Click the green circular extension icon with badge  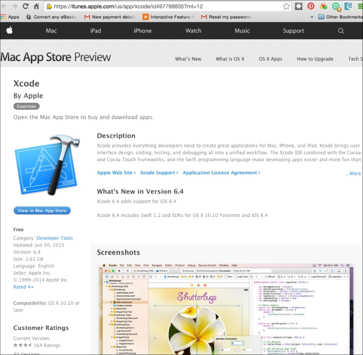[x=336, y=7]
